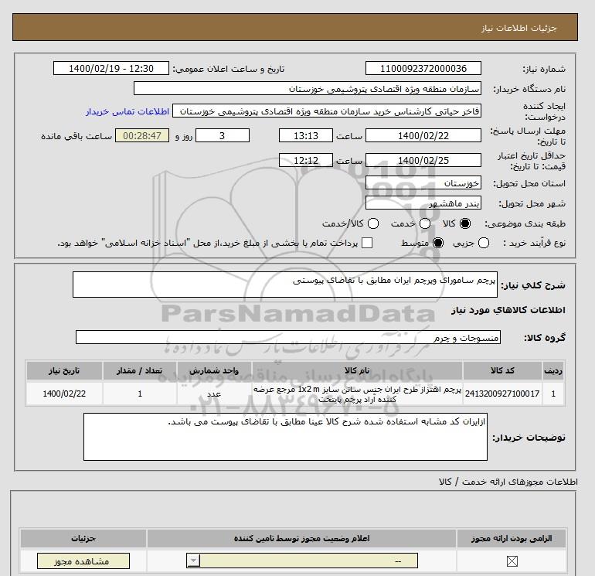Click the شماره نیاز number field
Screen dimensions: 595x576
tap(423, 68)
